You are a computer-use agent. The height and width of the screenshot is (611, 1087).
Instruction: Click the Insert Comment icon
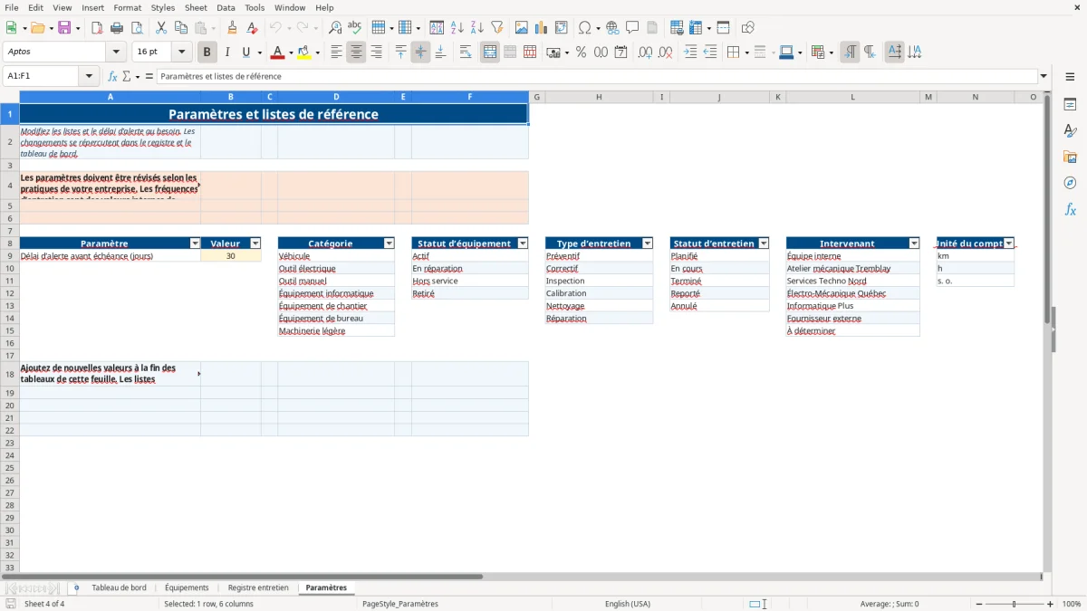tap(632, 28)
